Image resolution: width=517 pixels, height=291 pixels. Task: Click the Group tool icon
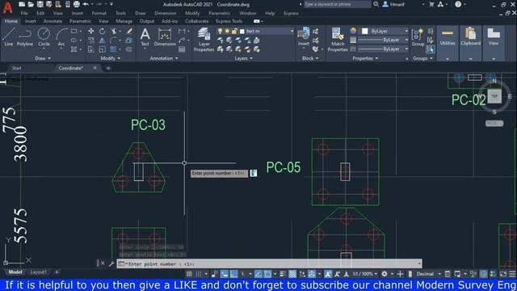coord(418,37)
